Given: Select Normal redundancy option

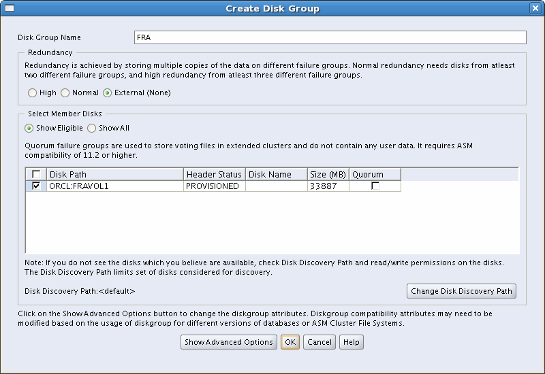Looking at the screenshot, I should [65, 92].
